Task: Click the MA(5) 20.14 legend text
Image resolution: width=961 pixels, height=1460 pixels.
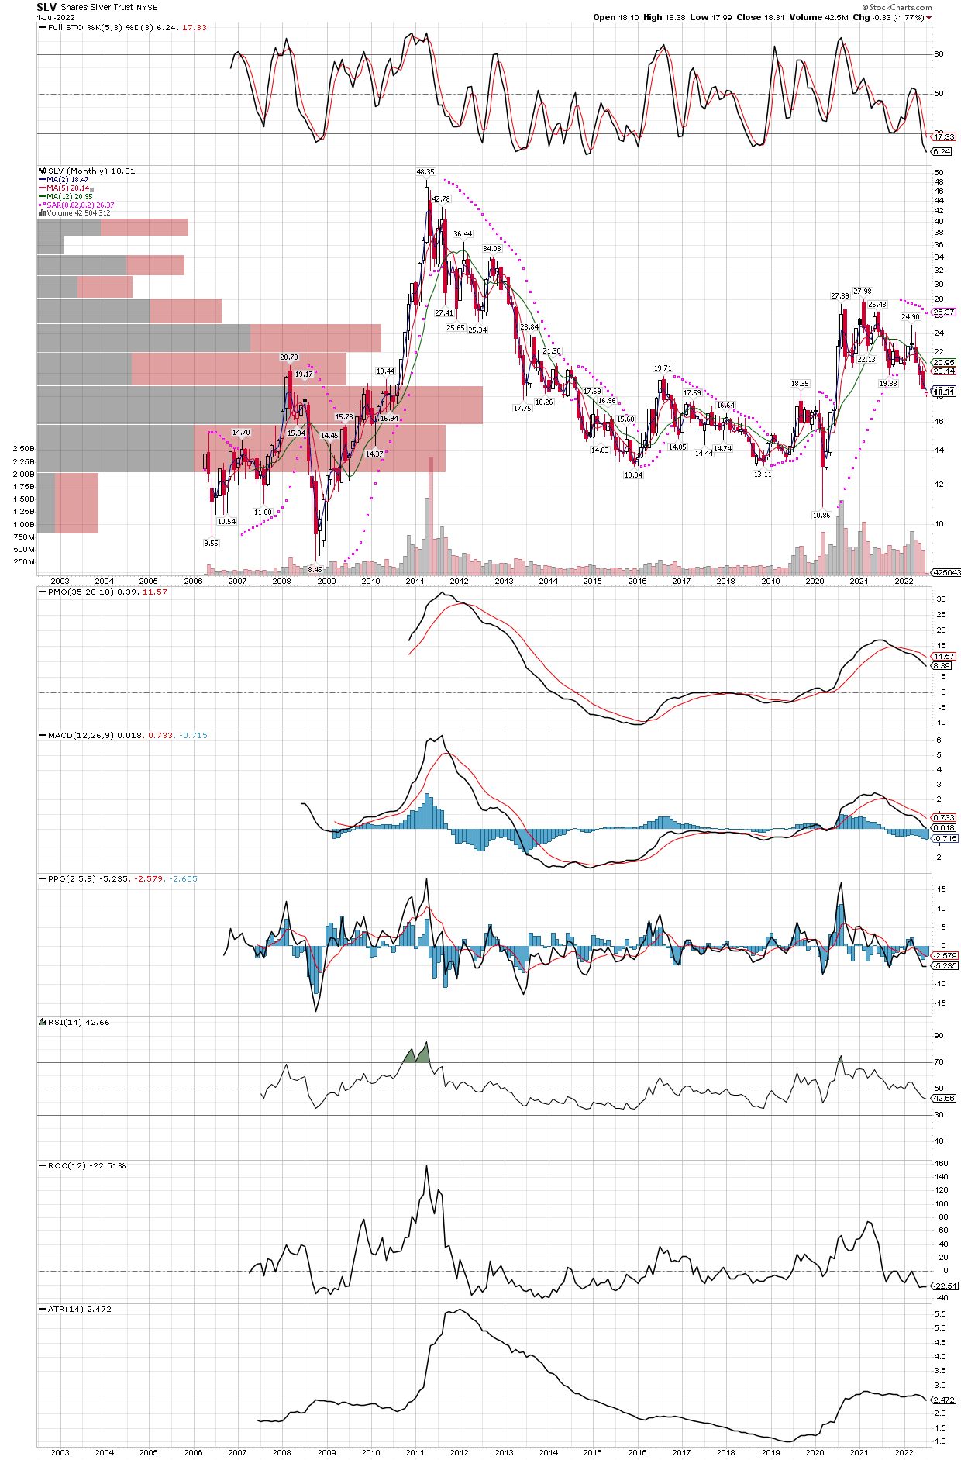Action: pos(67,188)
